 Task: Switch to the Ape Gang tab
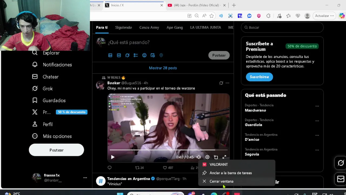coord(175,27)
